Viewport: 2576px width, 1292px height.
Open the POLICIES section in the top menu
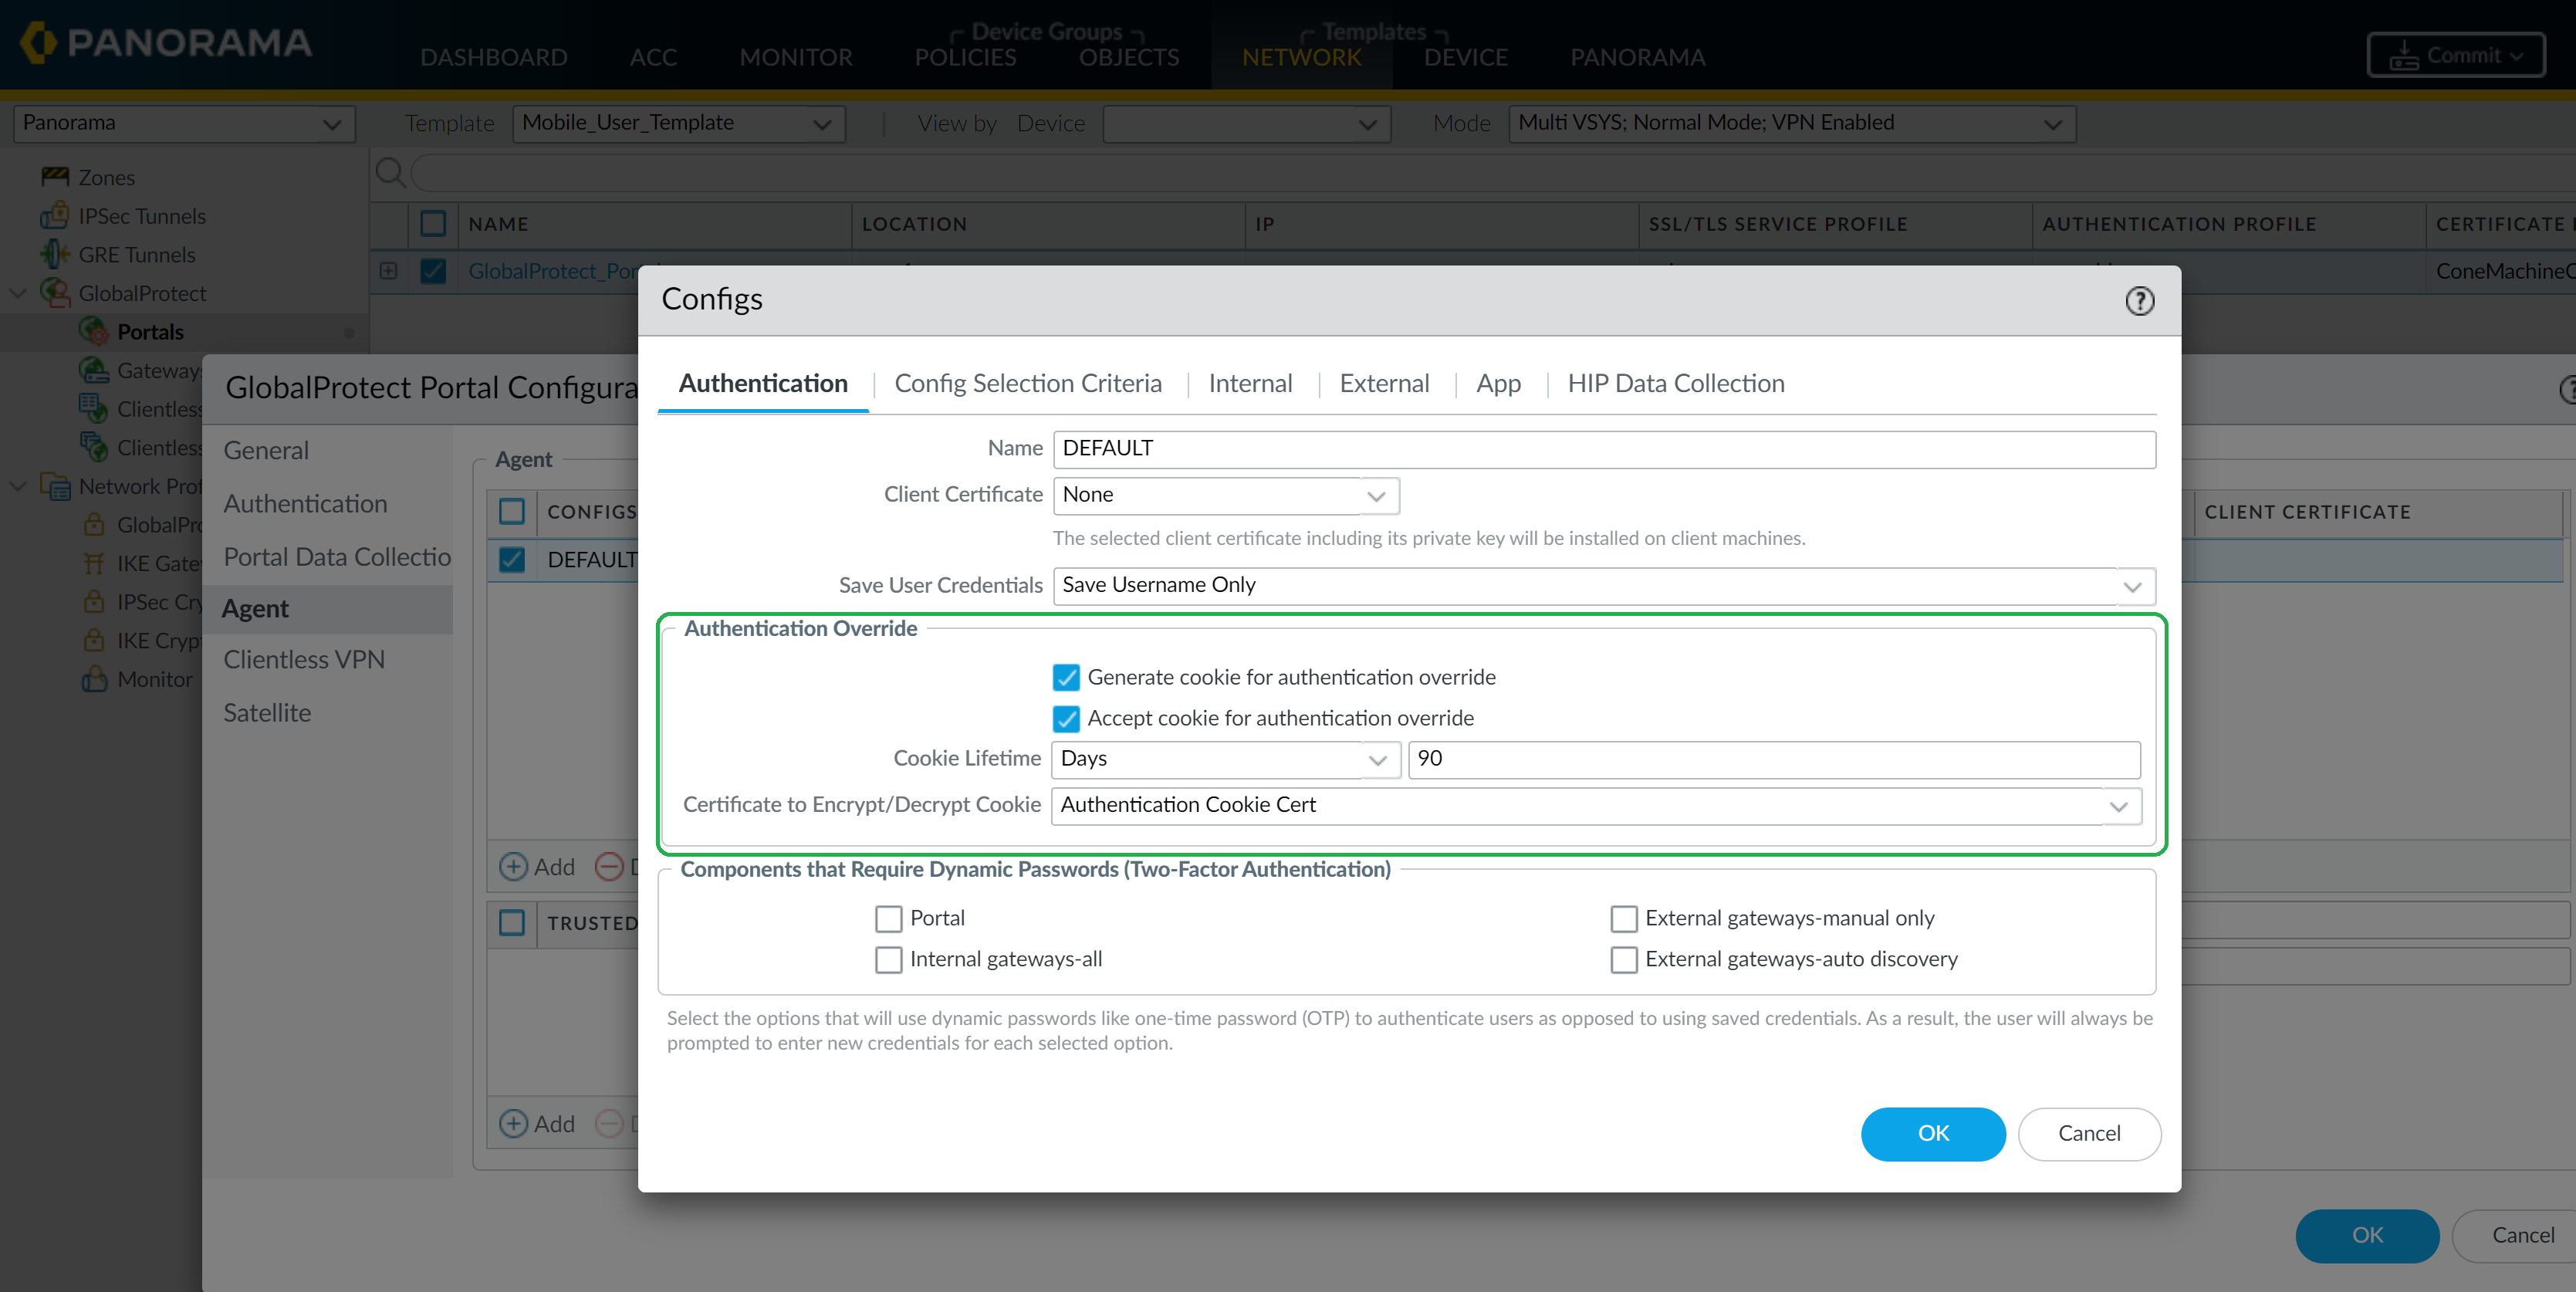[963, 57]
